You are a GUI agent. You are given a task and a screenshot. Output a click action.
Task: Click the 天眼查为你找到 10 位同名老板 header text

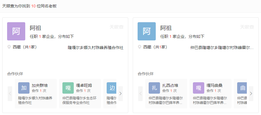(x=29, y=6)
